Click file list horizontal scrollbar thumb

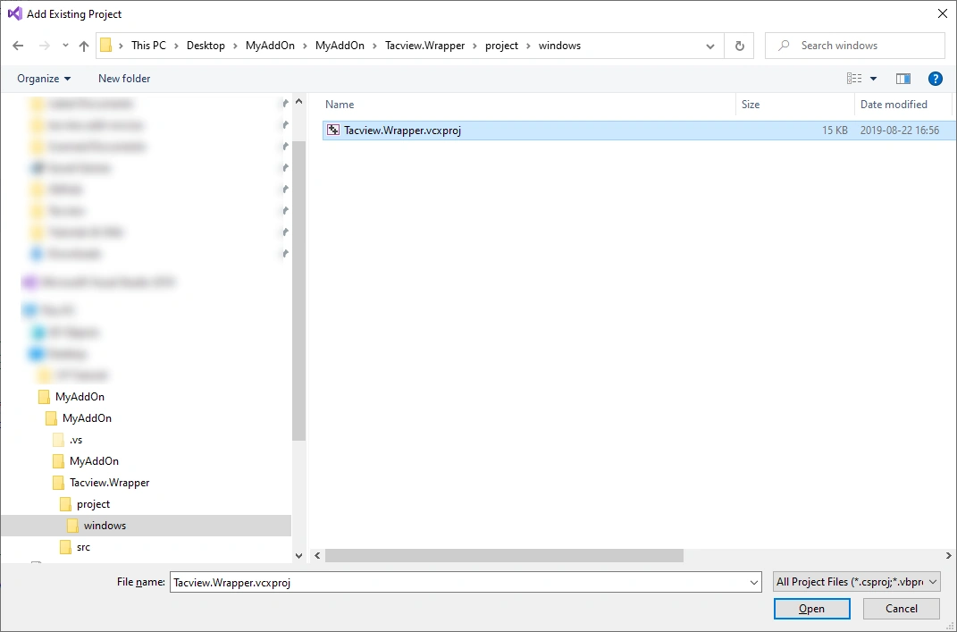click(504, 556)
